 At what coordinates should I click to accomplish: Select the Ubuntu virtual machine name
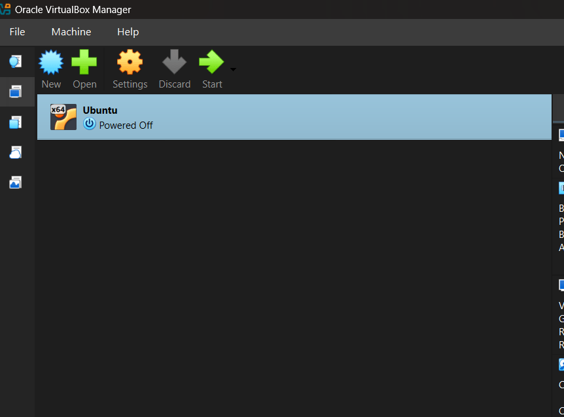pos(100,110)
